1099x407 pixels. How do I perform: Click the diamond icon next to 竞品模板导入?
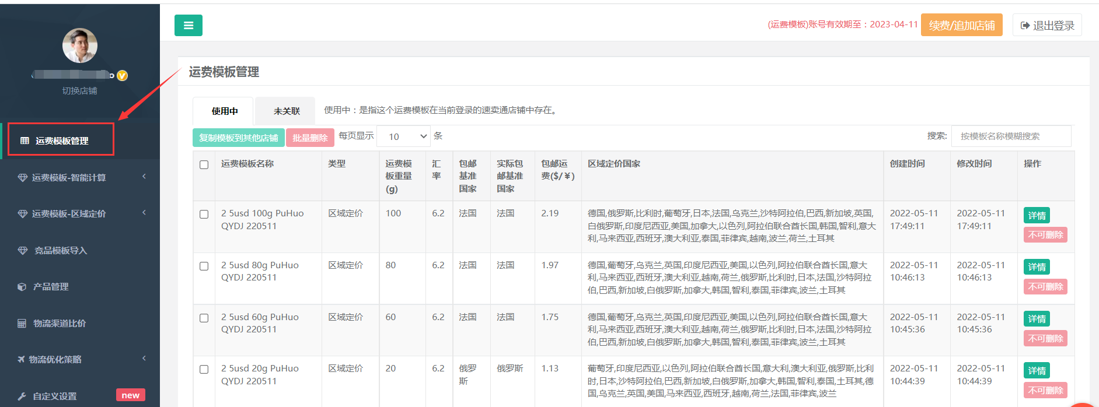(23, 251)
